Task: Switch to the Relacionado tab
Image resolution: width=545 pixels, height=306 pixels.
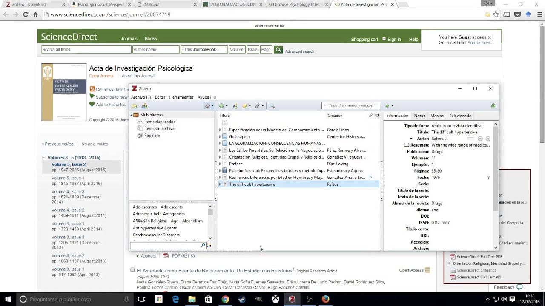Action: pyautogui.click(x=460, y=116)
